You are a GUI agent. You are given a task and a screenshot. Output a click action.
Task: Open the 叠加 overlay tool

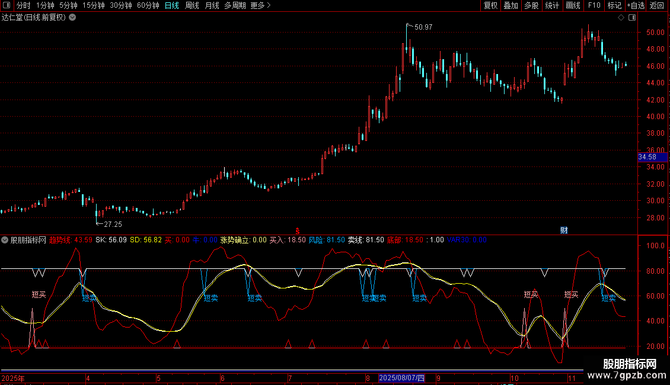(x=511, y=5)
